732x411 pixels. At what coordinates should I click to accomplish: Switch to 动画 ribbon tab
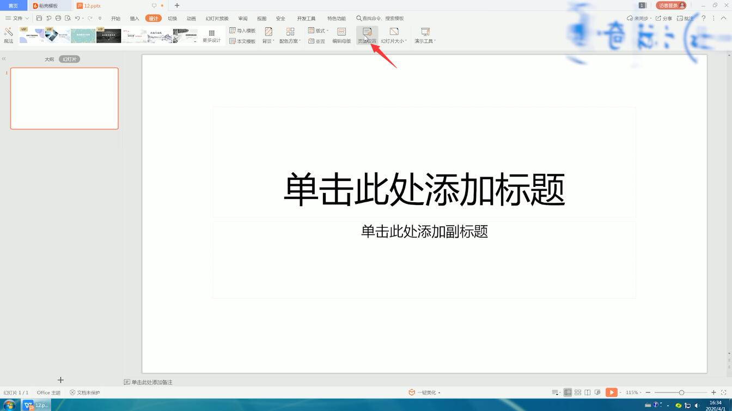click(191, 19)
